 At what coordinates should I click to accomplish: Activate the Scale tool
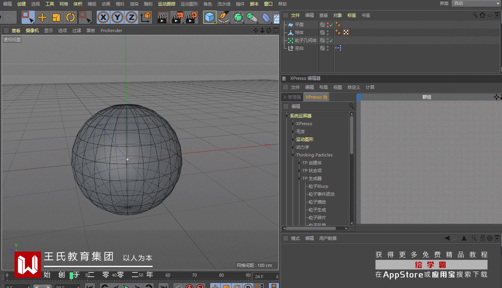(56, 17)
